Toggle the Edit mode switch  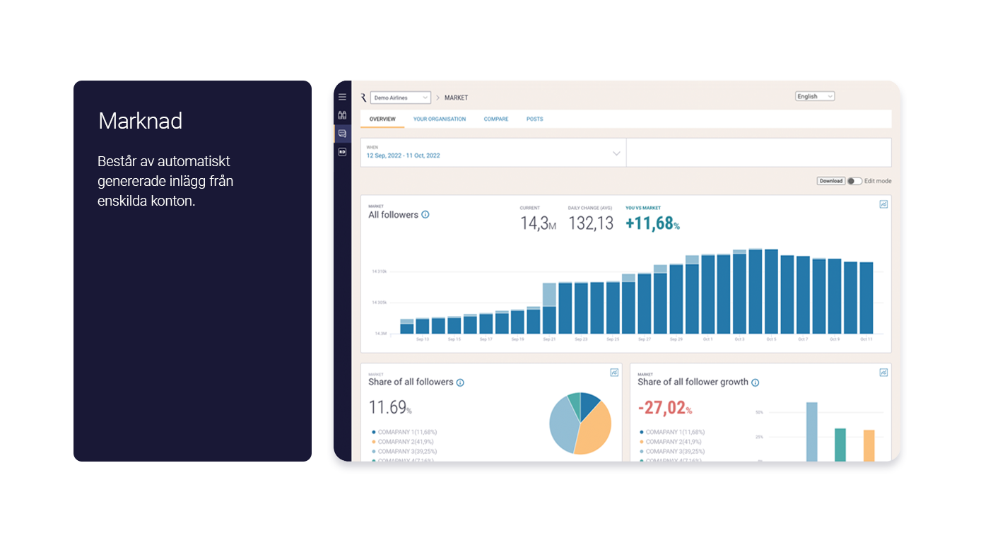click(x=854, y=181)
